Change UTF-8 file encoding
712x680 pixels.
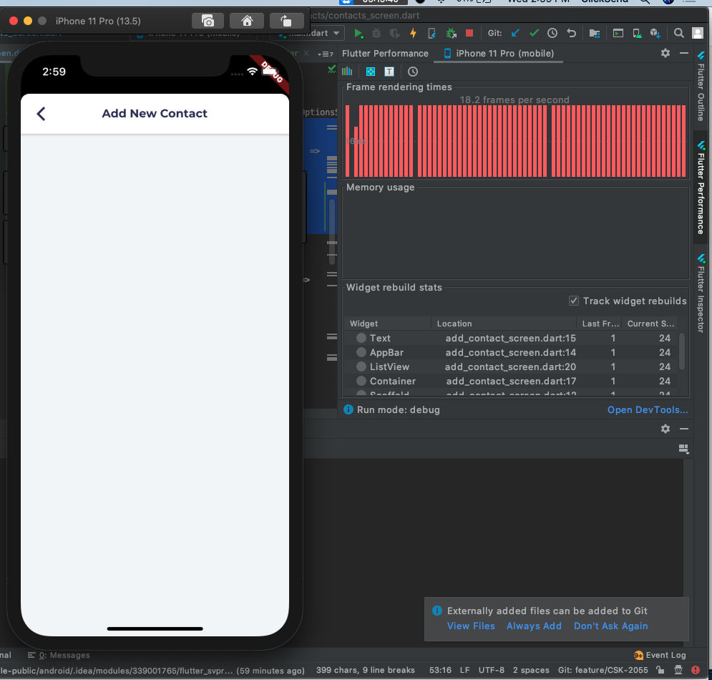click(x=492, y=670)
